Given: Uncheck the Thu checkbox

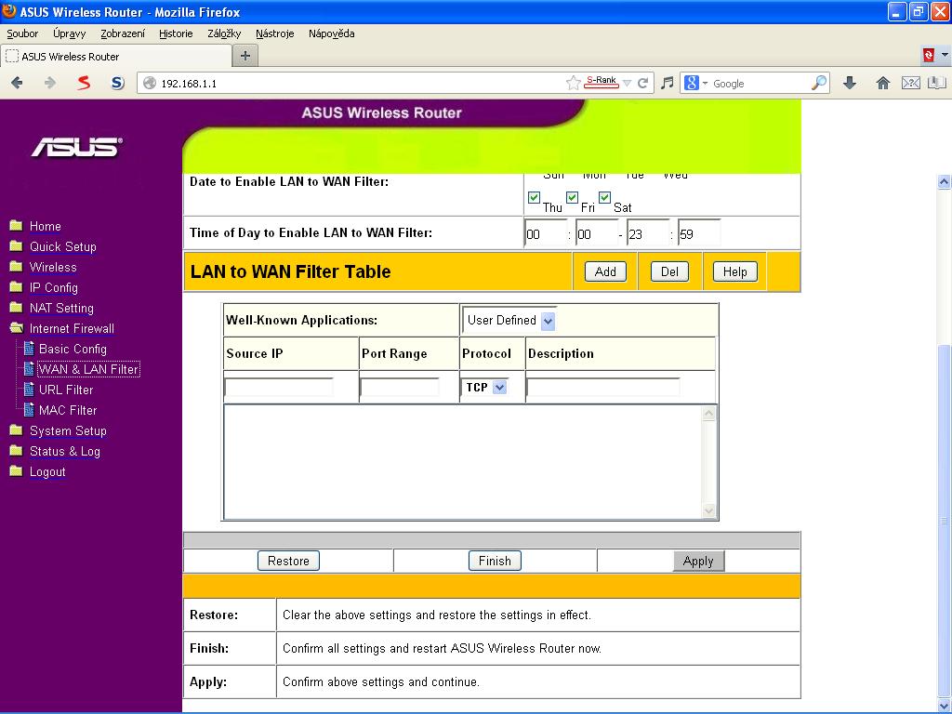Looking at the screenshot, I should tap(534, 197).
